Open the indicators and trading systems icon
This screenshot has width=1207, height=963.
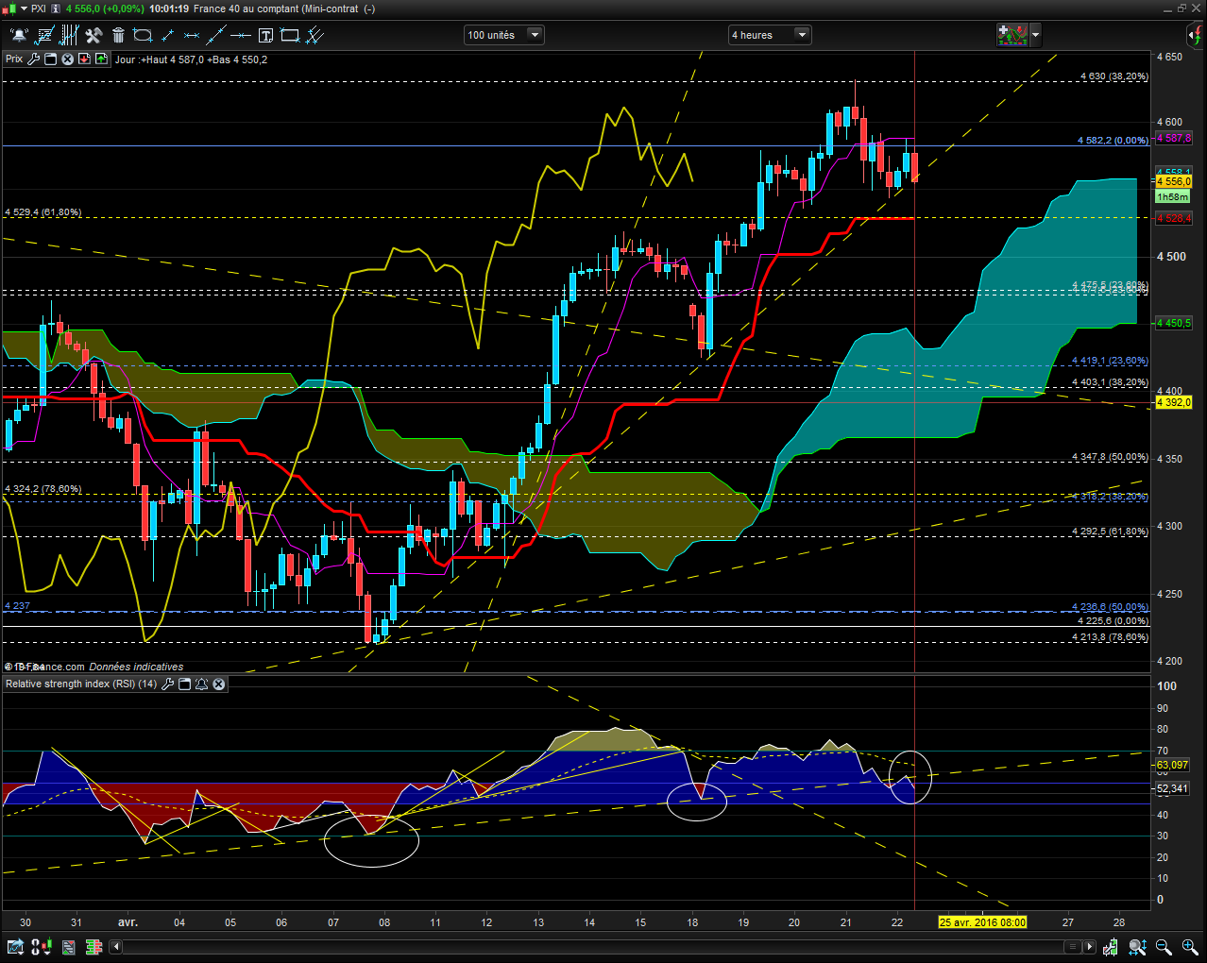tap(44, 36)
